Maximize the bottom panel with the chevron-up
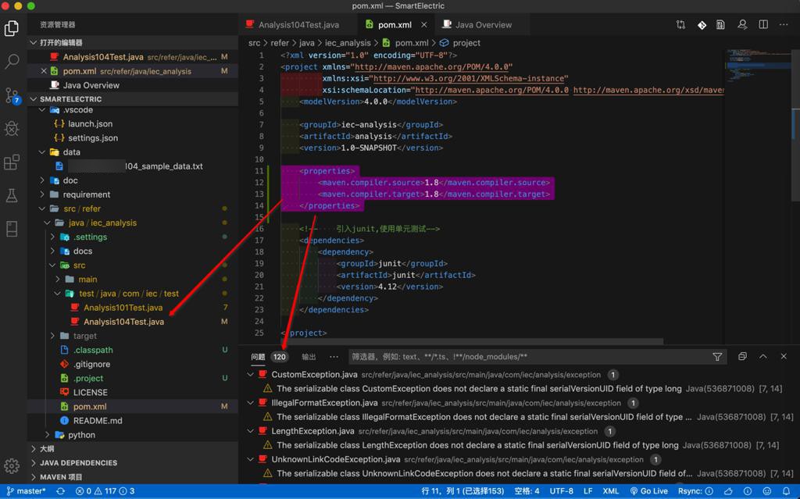Screen dimensions: 800x499 [763, 357]
